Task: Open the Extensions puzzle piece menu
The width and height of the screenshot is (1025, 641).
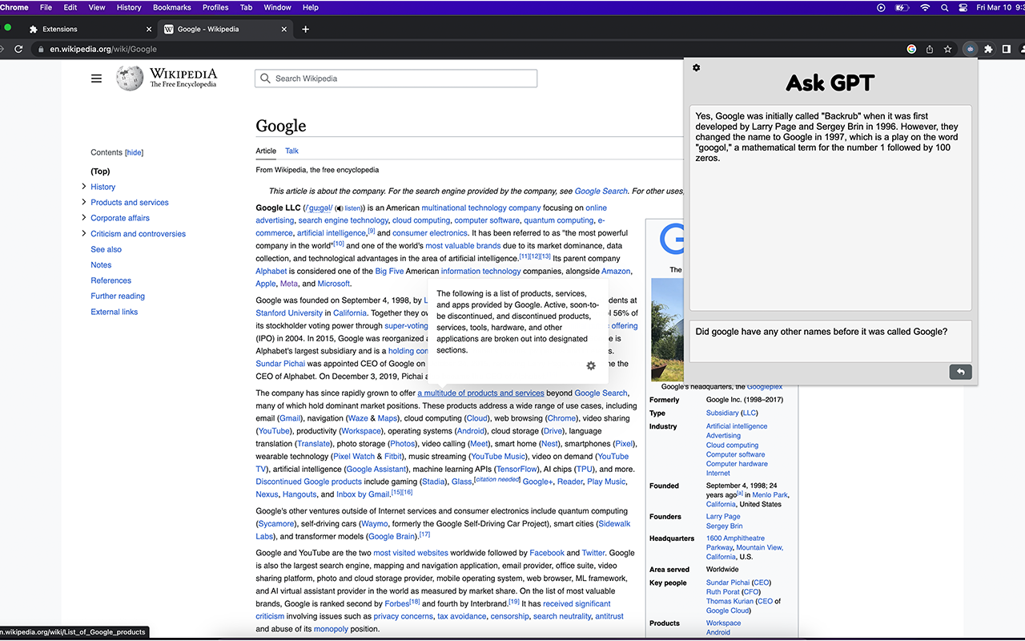Action: point(988,49)
